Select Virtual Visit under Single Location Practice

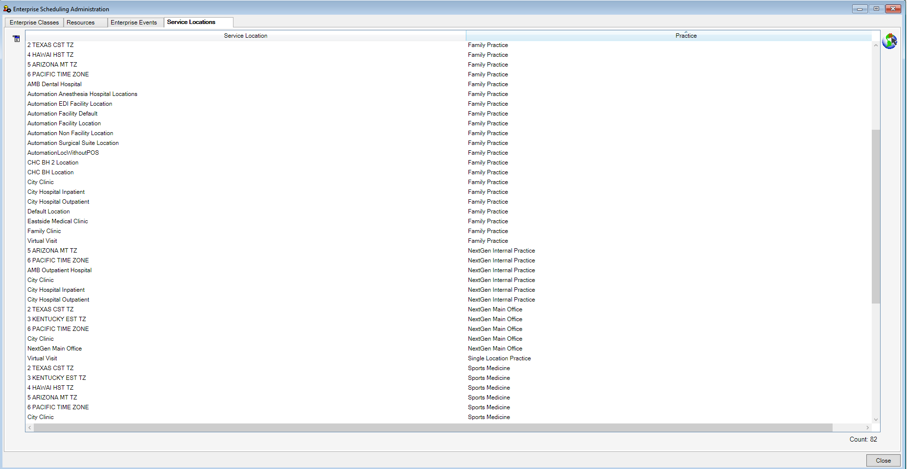coord(449,358)
